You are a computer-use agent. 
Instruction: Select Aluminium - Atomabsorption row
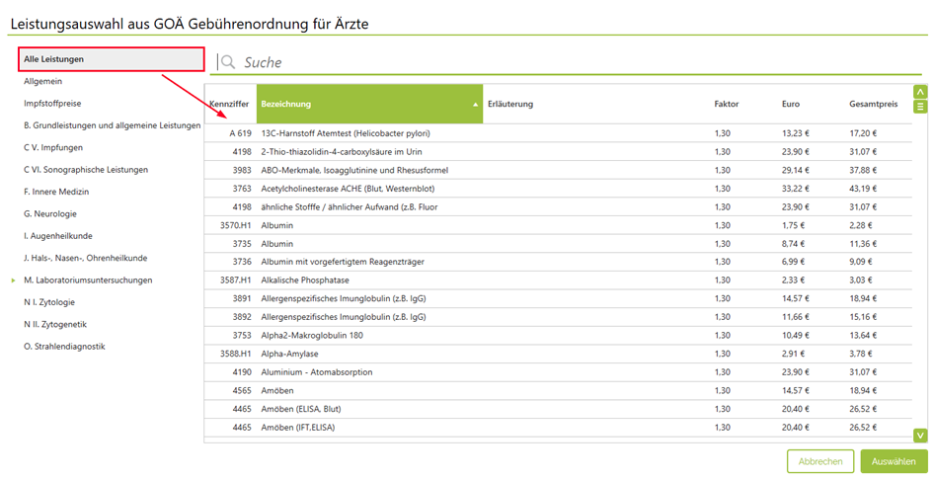(558, 372)
